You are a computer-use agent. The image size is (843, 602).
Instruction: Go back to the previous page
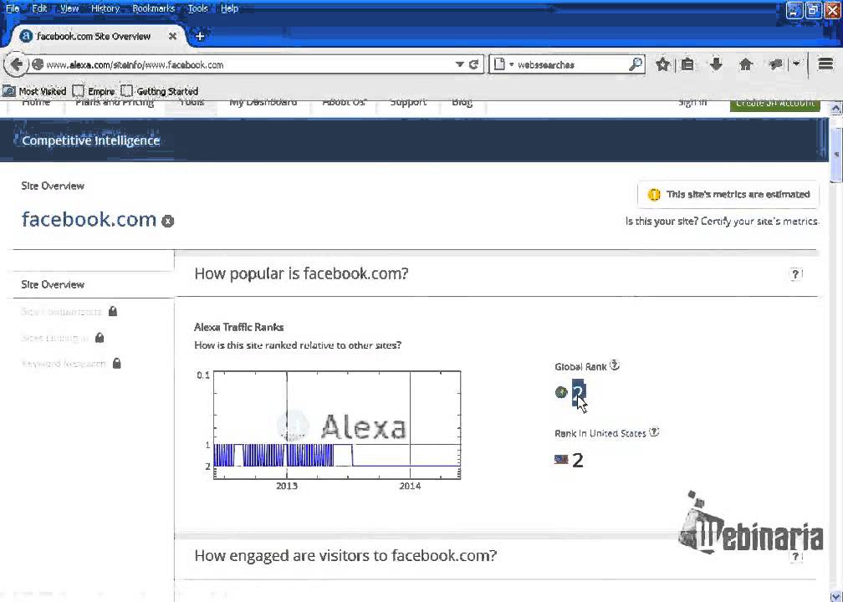point(16,64)
